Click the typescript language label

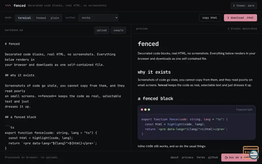244,110
